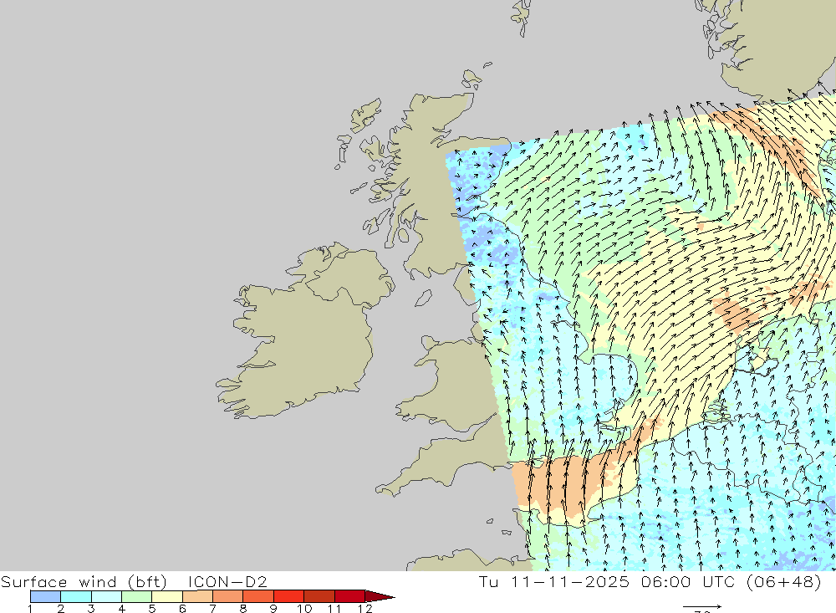Click the legend number 1 label
The image size is (836, 613).
[30, 609]
